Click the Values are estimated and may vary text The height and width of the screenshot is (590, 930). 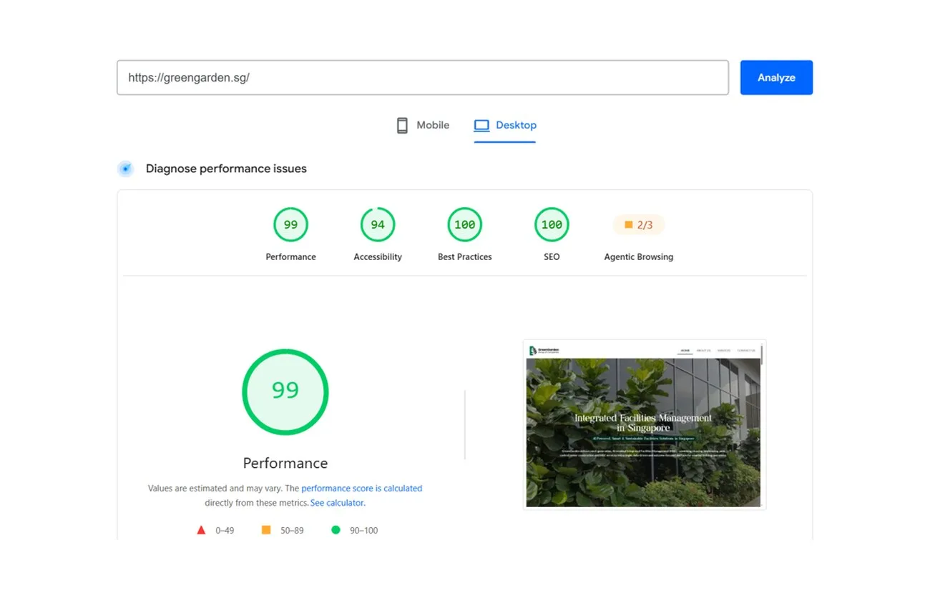[215, 489]
